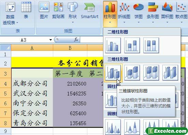Expand the 数据透视表 dropdown arrow
The image size is (188, 135).
[x=17, y=22]
